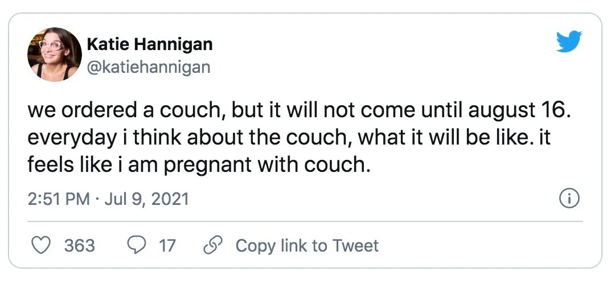Like the tweet with the heart icon
Image resolution: width=615 pixels, height=284 pixels.
(41, 245)
